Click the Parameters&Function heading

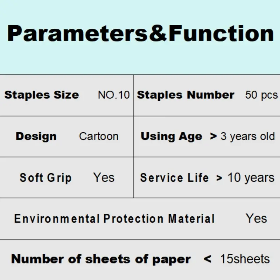point(140,33)
